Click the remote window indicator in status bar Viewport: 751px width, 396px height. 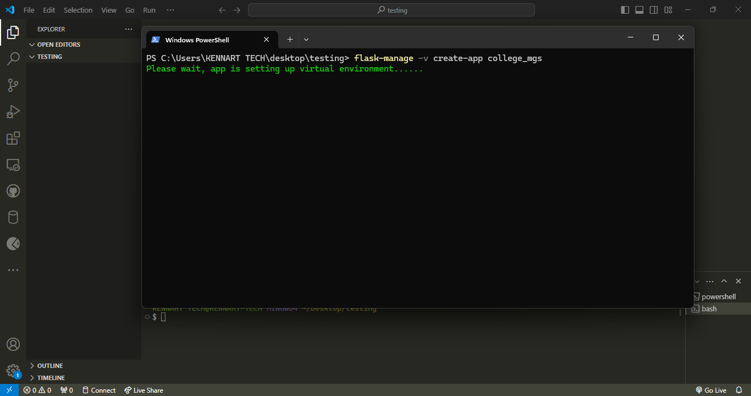9,390
